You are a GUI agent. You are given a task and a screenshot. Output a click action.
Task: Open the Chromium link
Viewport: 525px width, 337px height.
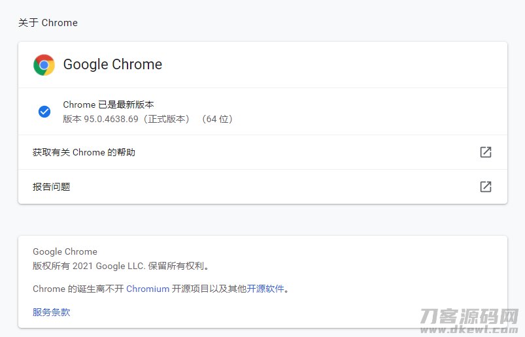pyautogui.click(x=148, y=289)
